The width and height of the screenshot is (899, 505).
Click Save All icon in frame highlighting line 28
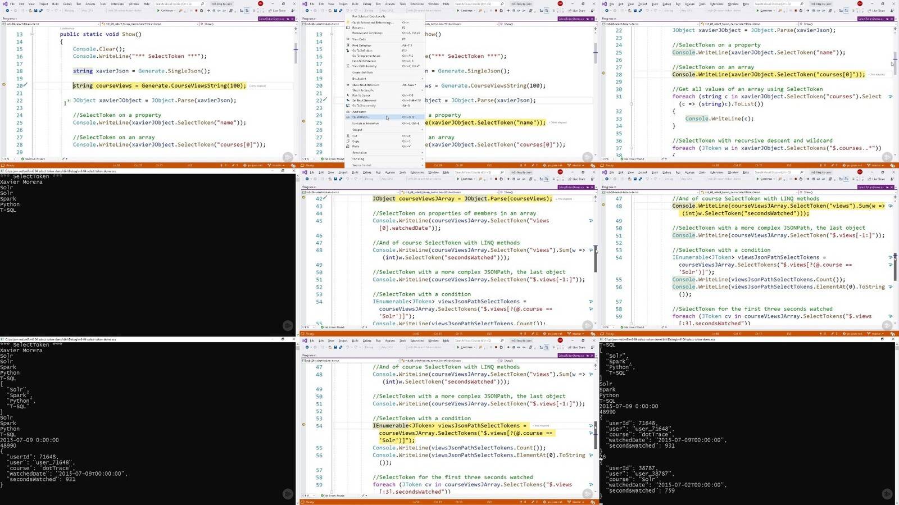[641, 11]
